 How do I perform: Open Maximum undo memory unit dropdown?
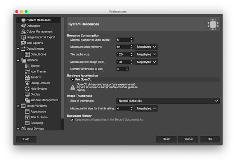point(146,47)
